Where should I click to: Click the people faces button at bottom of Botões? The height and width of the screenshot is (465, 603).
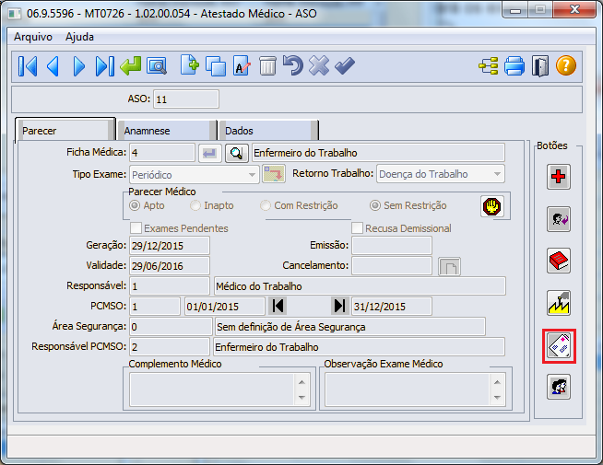559,387
